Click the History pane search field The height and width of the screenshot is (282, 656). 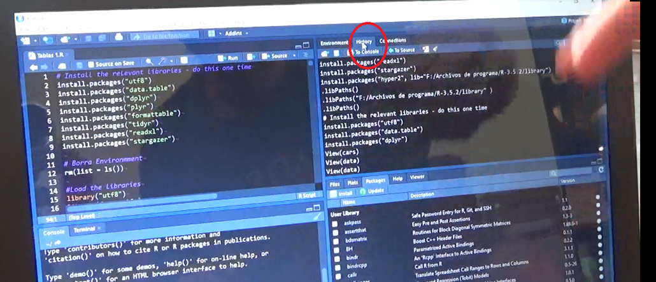(560, 42)
